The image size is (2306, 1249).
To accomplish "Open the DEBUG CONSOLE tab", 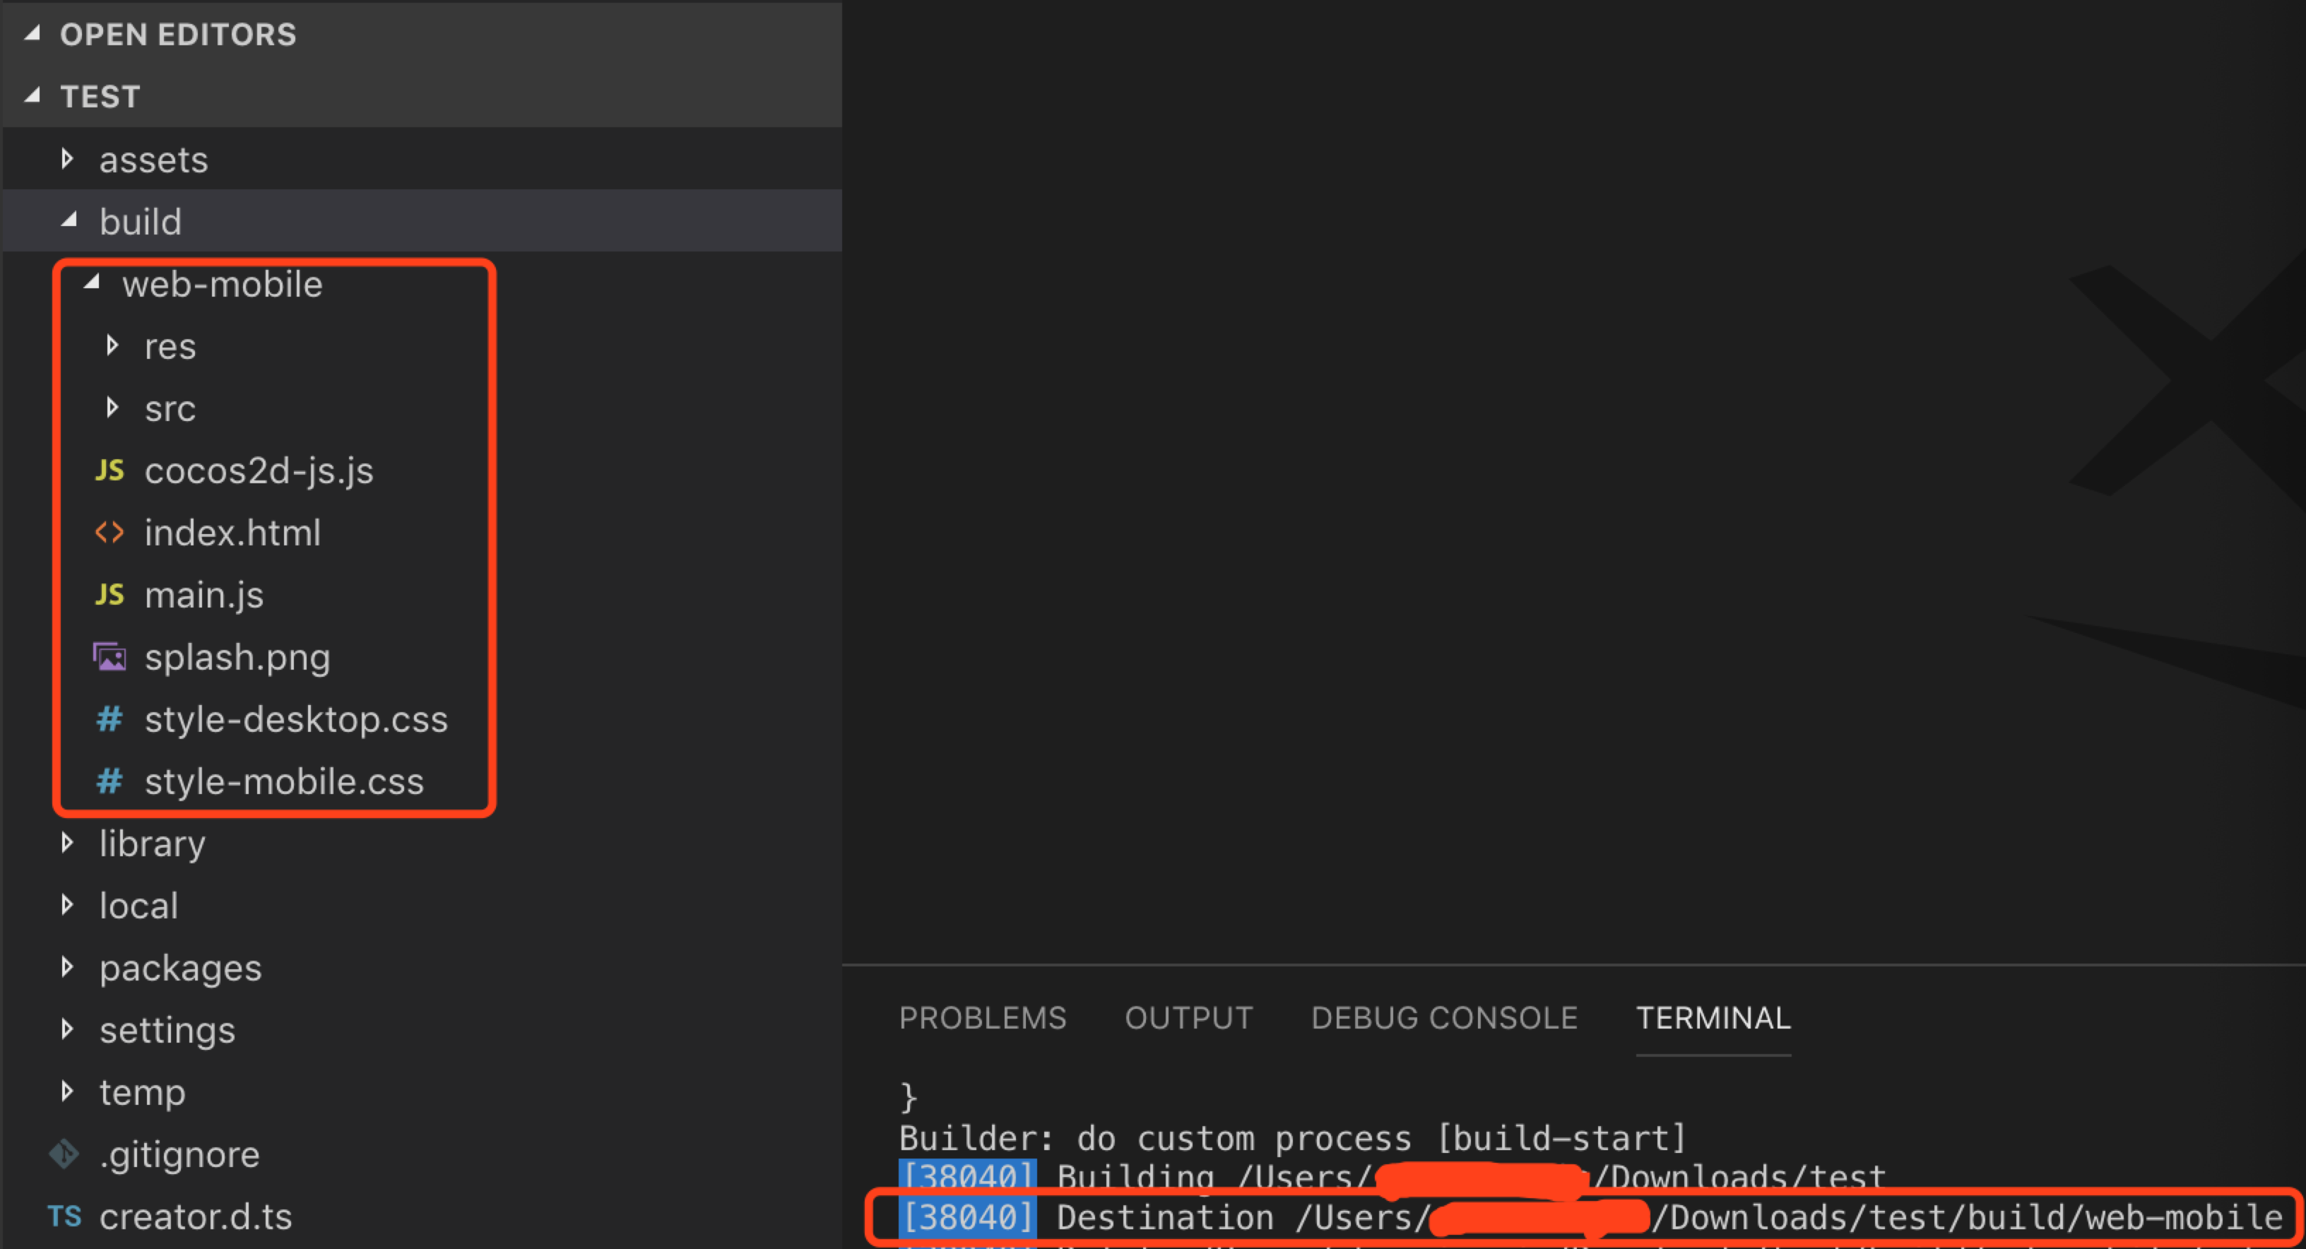I will [x=1443, y=1018].
